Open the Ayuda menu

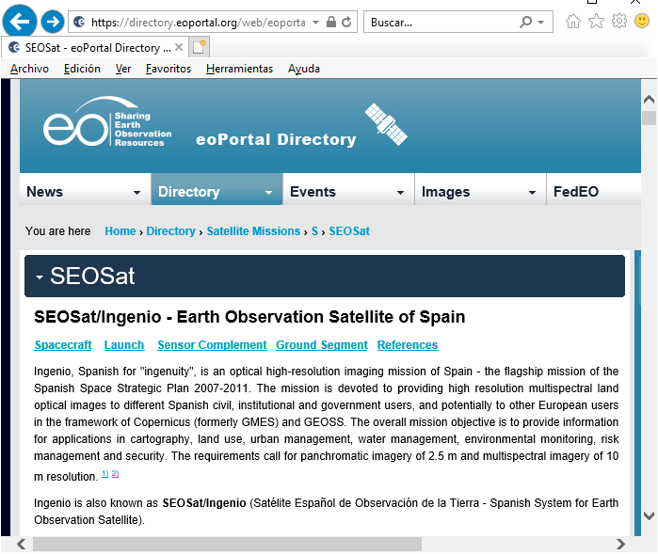click(x=304, y=69)
